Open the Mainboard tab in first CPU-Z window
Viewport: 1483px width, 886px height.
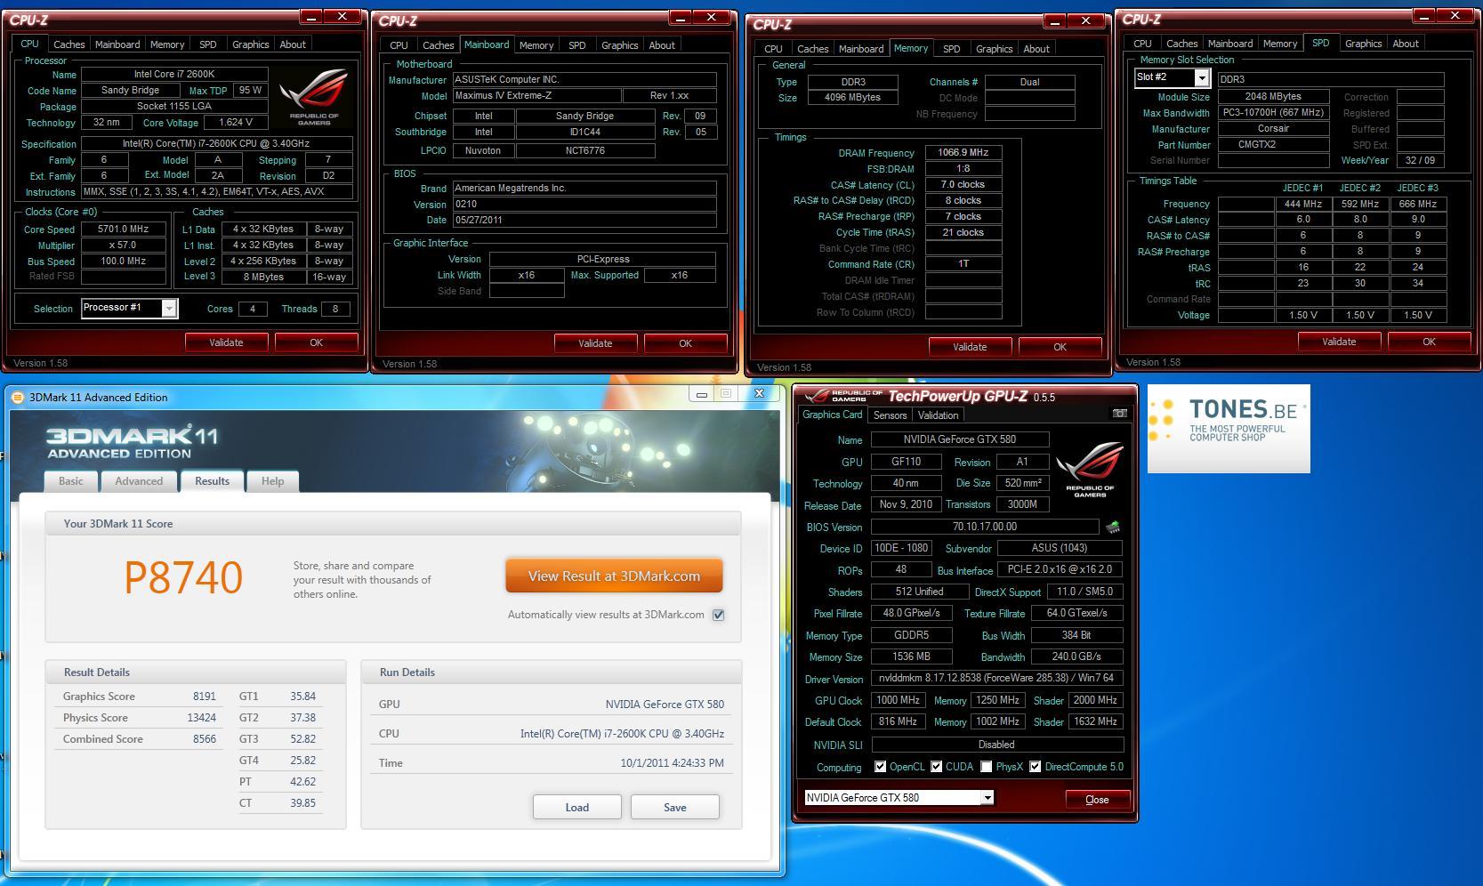[117, 44]
